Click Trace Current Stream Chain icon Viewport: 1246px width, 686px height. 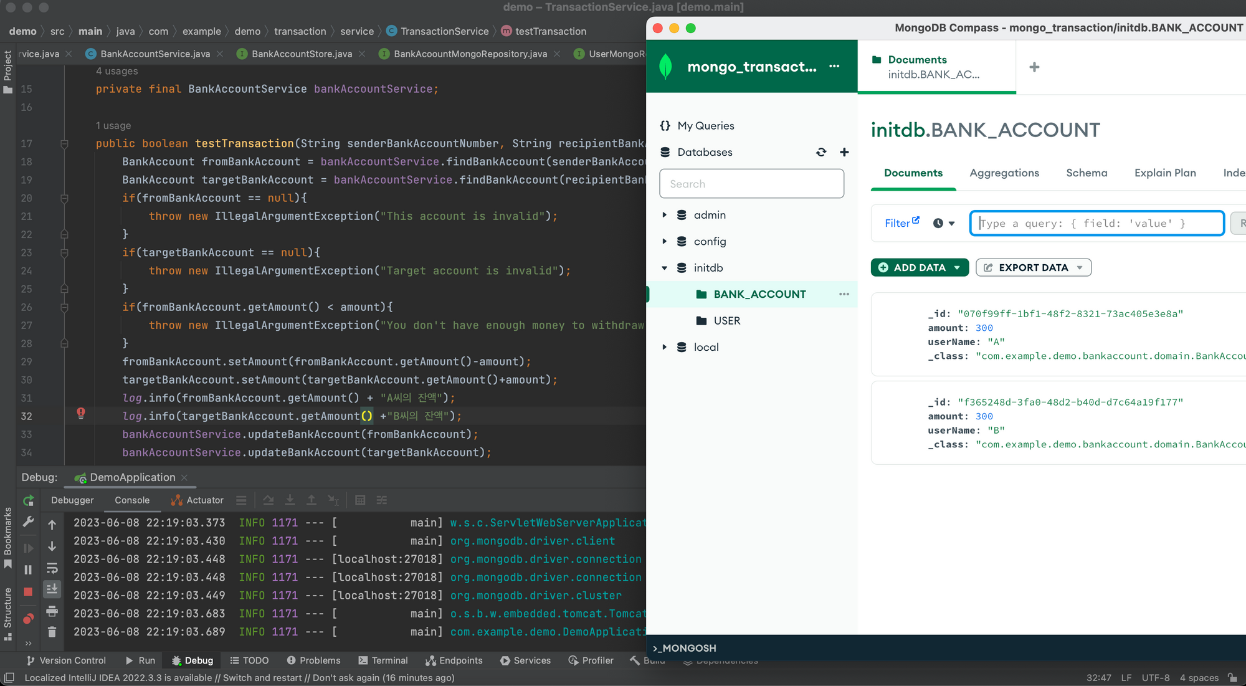pyautogui.click(x=382, y=500)
